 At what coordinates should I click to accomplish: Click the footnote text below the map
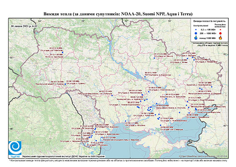click(118, 160)
